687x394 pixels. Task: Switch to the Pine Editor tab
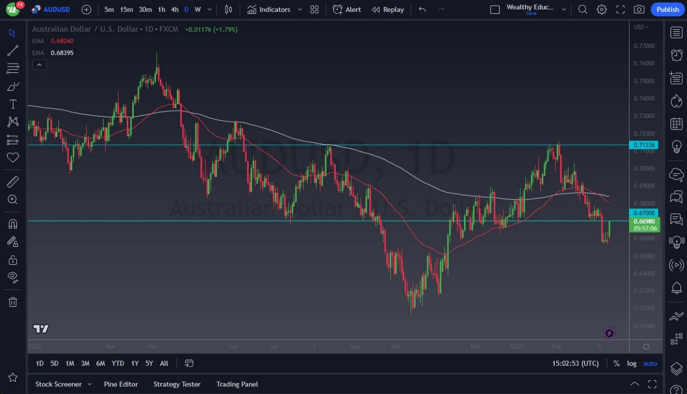click(121, 384)
